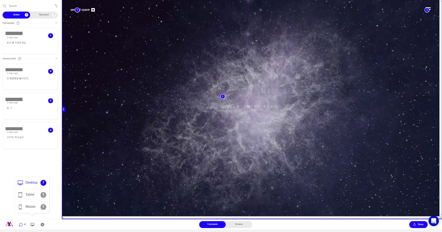Switch to the Resolved comments tab
The image size is (442, 232).
pos(44,15)
